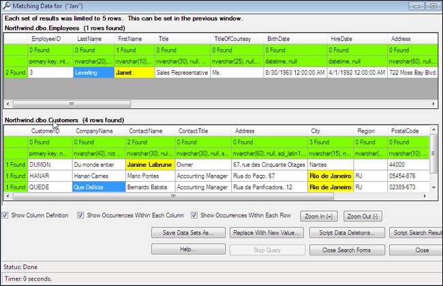Toggle Show Occurrences Within Each Row
Image resolution: width=443 pixels, height=286 pixels.
[195, 215]
